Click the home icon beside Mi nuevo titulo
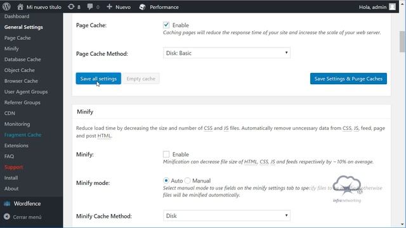The image size is (406, 228). (x=20, y=7)
